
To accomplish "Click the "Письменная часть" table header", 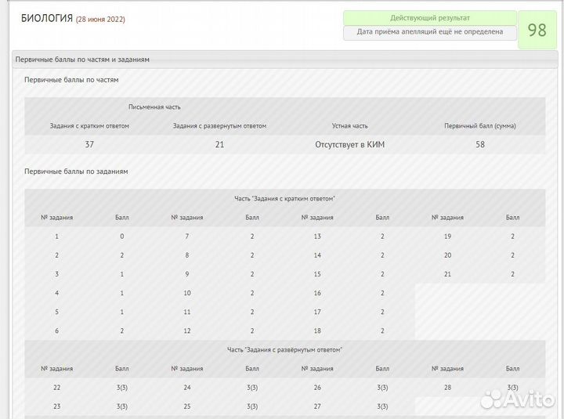I will point(155,107).
